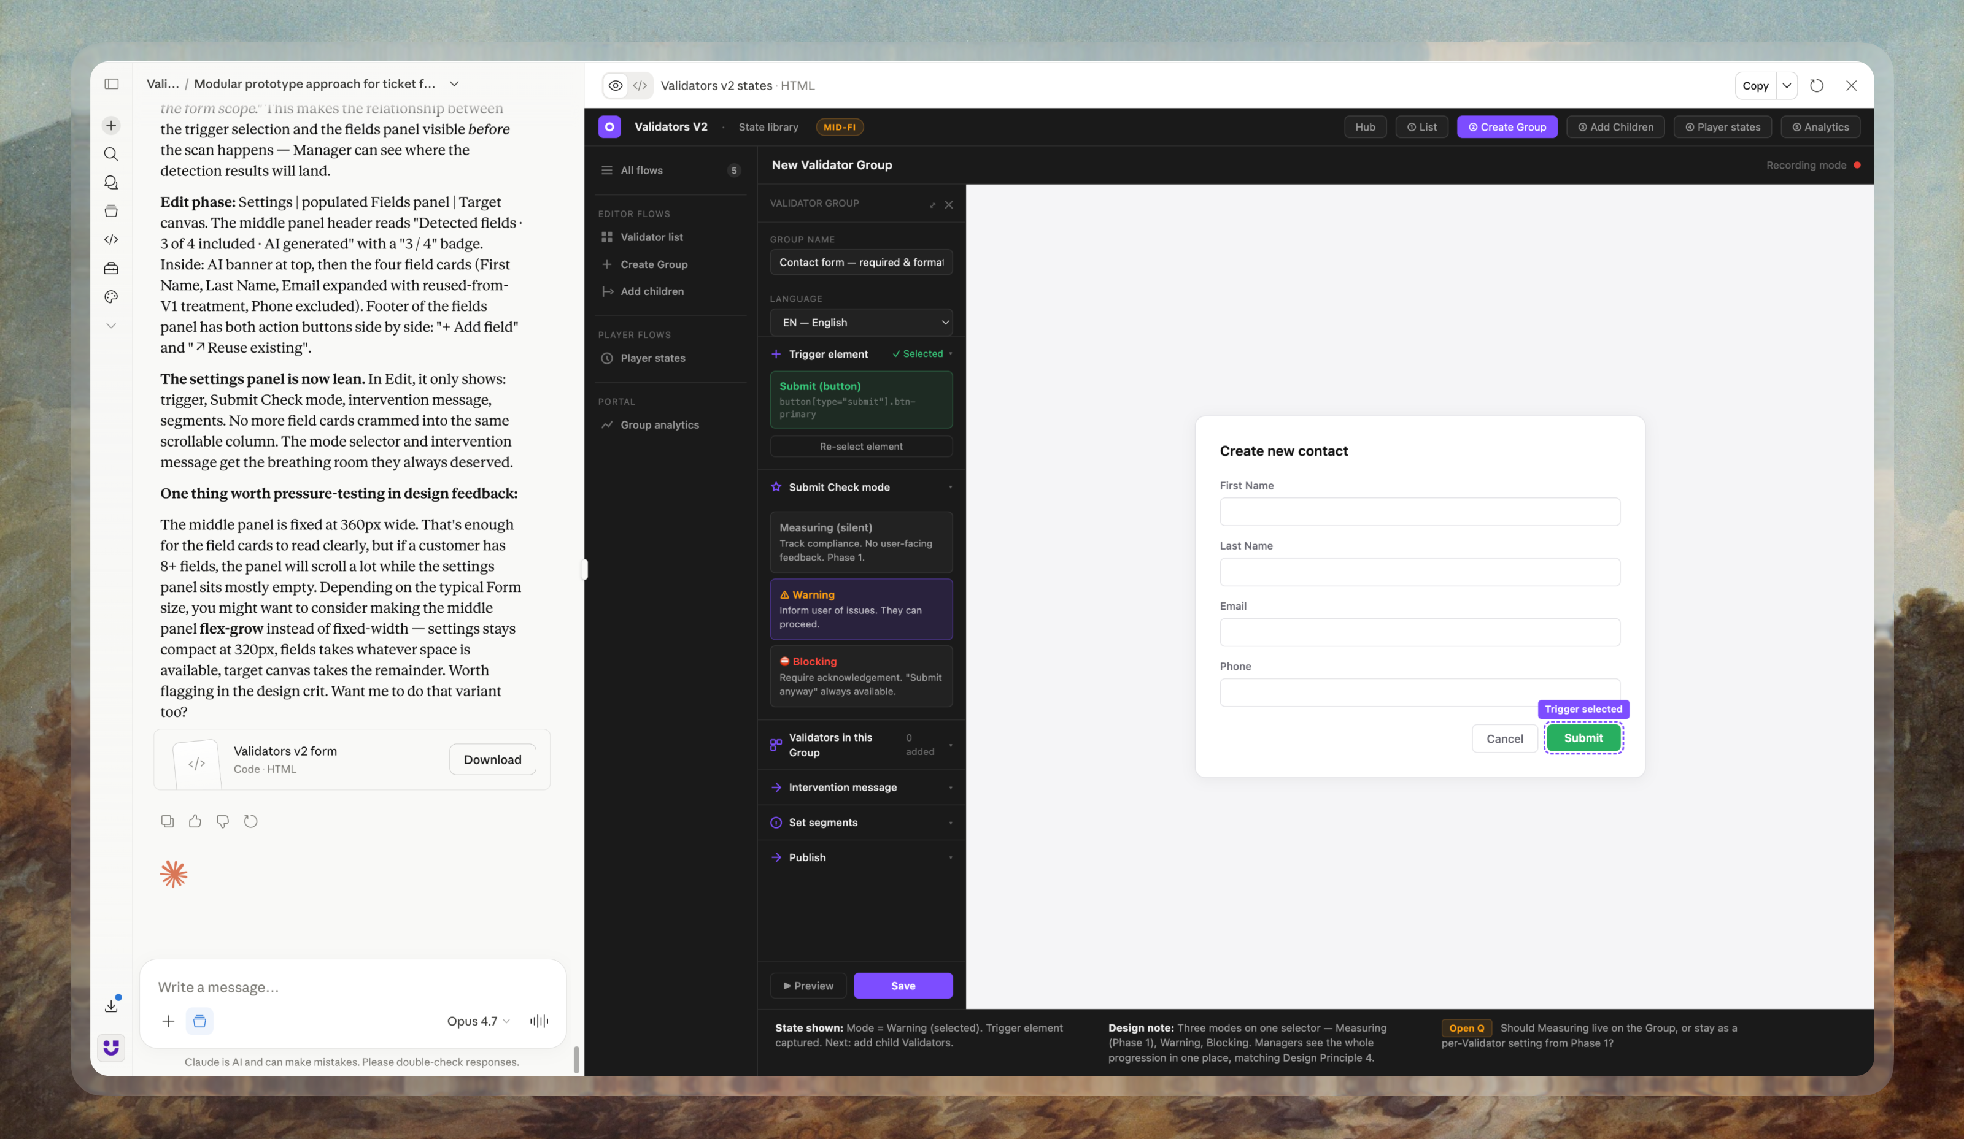Viewport: 1964px width, 1139px height.
Task: Expand Set segments section
Action: 861,823
